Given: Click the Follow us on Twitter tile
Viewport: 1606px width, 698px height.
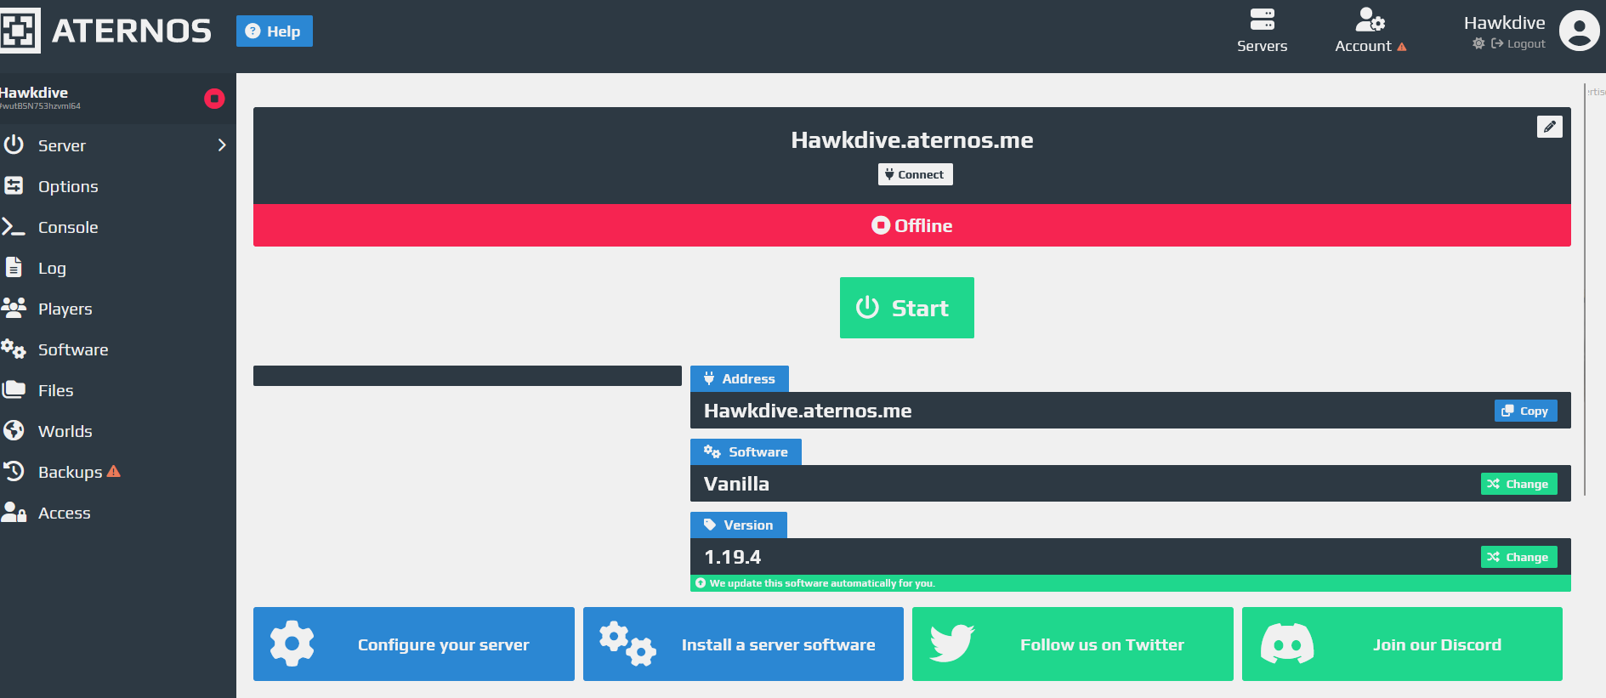Looking at the screenshot, I should pyautogui.click(x=1072, y=644).
